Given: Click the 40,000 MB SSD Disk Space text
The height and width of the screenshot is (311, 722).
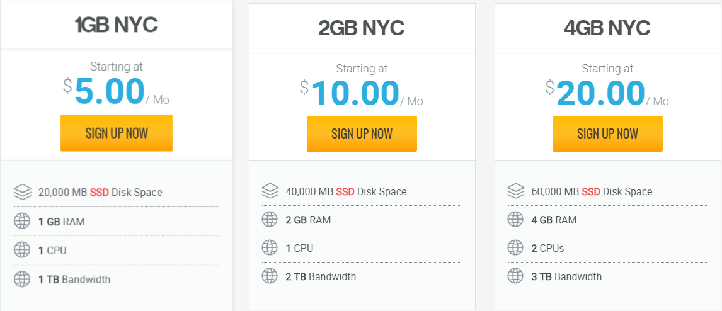Looking at the screenshot, I should 346,191.
